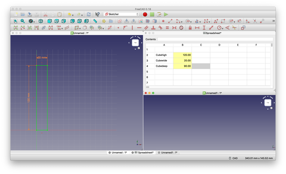Switch to the Spreadsheet* bottom tab
Image resolution: width=286 pixels, height=174 pixels.
(143, 153)
